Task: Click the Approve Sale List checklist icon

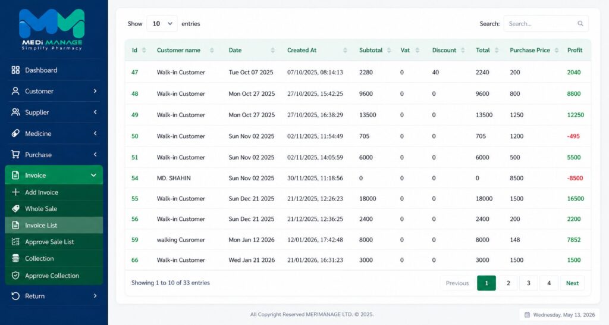Action: pos(15,242)
